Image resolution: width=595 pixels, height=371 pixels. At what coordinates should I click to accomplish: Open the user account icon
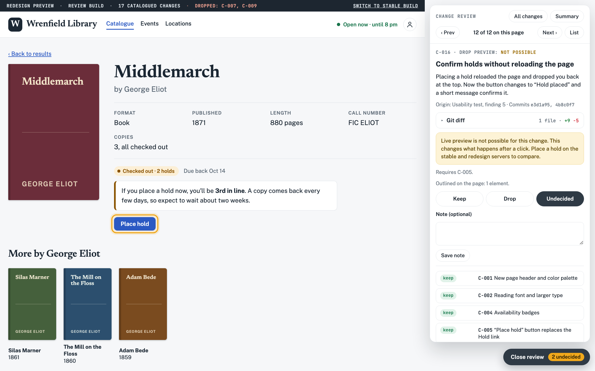(x=410, y=24)
